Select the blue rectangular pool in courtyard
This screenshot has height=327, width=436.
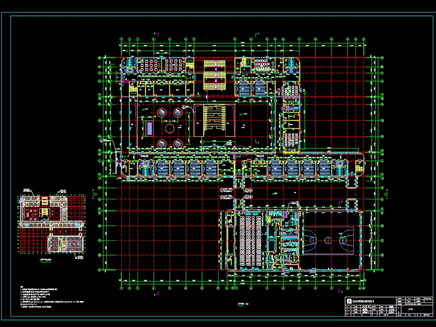[149, 129]
